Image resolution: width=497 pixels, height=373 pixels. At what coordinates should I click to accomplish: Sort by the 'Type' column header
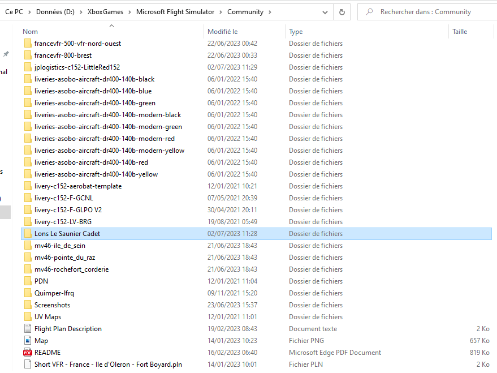[296, 32]
